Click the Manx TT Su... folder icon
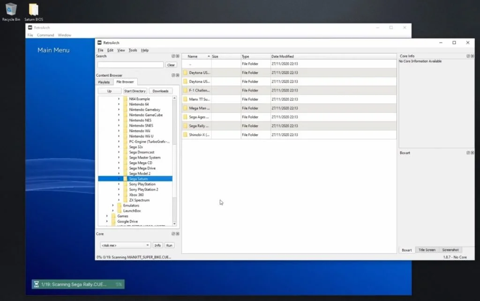The height and width of the screenshot is (301, 480). [185, 99]
